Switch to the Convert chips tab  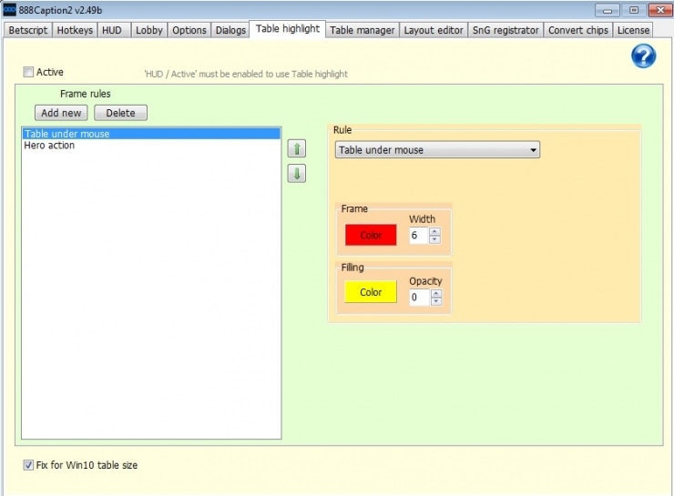pos(578,30)
